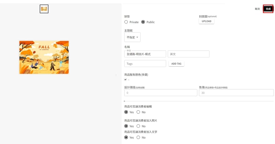
Task: Click the ADD TAG button
Action: pyautogui.click(x=176, y=64)
